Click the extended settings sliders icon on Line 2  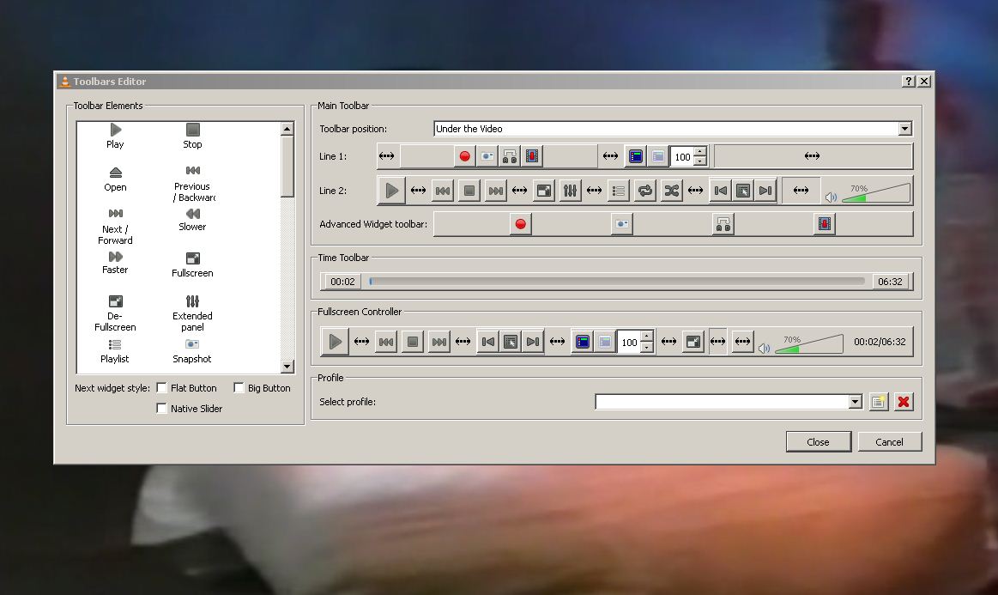tap(569, 190)
